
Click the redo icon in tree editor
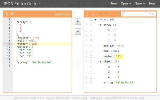click(x=106, y=14)
